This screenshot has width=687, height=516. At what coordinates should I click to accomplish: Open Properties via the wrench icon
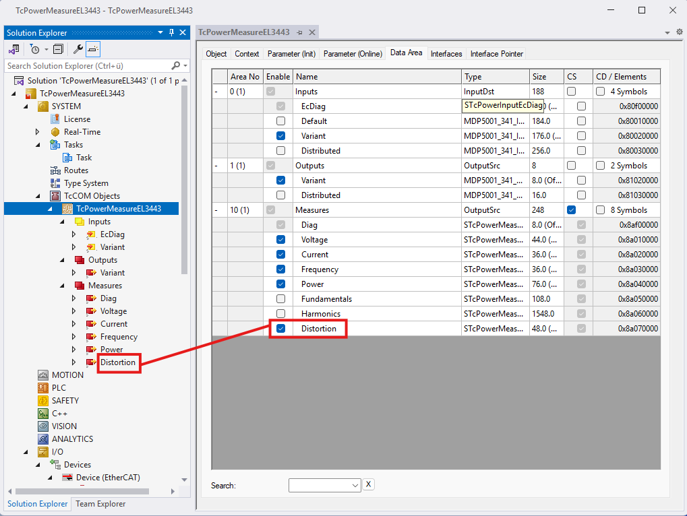click(78, 49)
